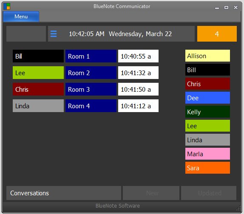Click the Room 4 cell

pyautogui.click(x=91, y=106)
